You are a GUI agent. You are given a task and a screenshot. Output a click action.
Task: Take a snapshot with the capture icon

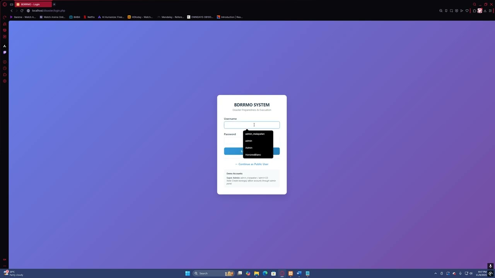(x=451, y=11)
